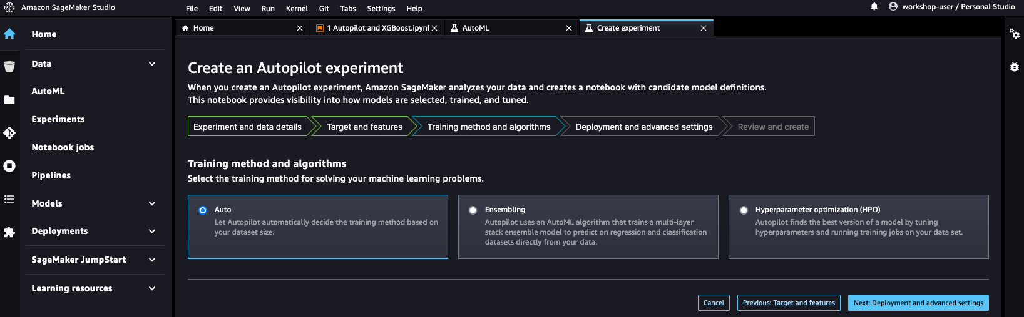Open the property inspector gears icon
The width and height of the screenshot is (1024, 317).
tap(1015, 34)
